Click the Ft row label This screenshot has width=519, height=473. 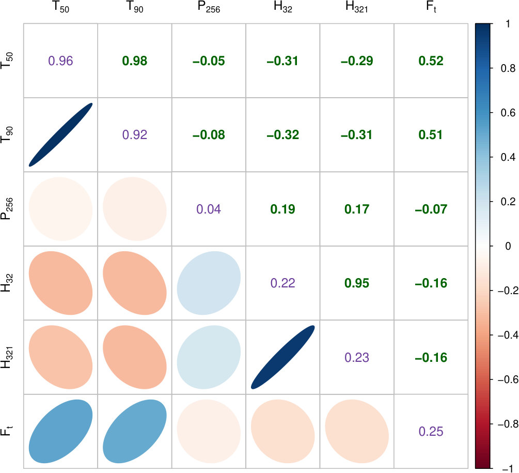(7, 431)
